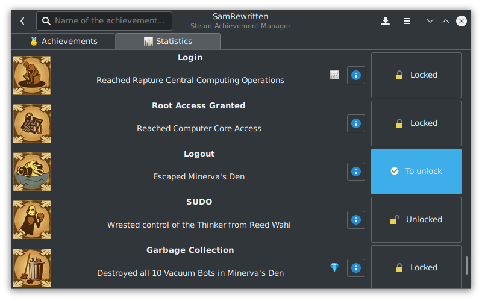Viewport: 482px width, 301px height.
Task: Click the chart icon on the Login row
Action: (x=334, y=75)
